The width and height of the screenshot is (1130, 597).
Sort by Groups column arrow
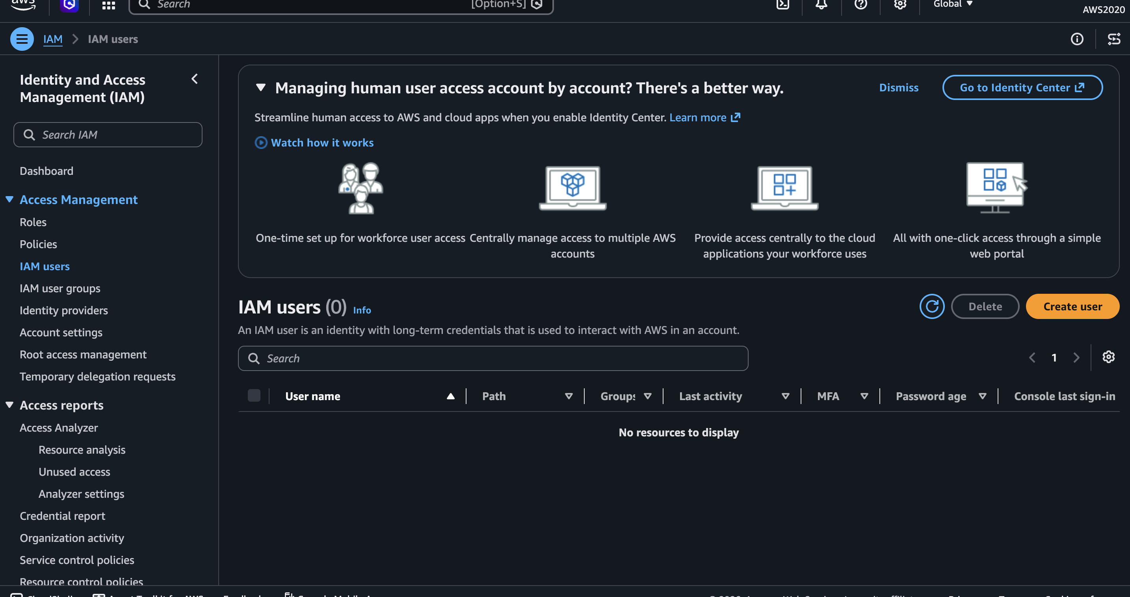647,396
